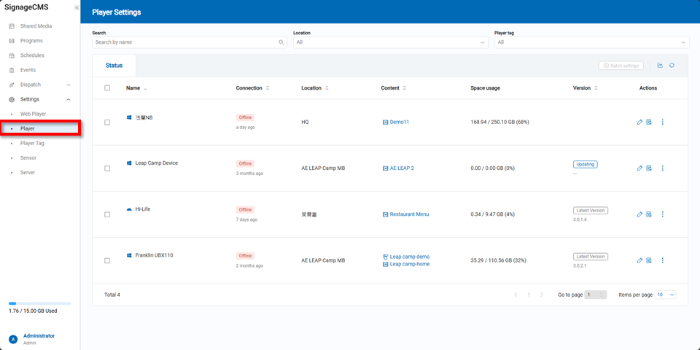Open the Location filter dropdown
Screen dimensions: 700x350
click(390, 42)
